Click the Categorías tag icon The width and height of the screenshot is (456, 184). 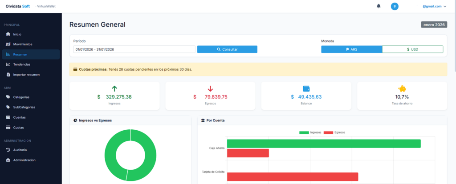(x=8, y=97)
